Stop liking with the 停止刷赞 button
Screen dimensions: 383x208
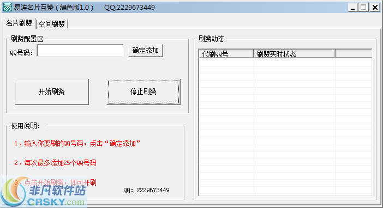pos(143,91)
